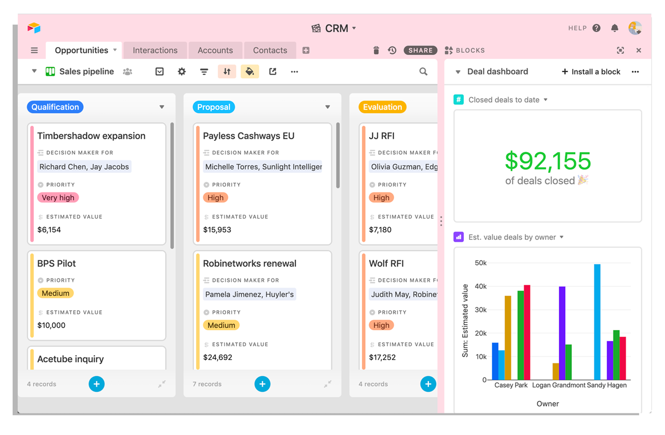This screenshot has width=665, height=435.
Task: Open the color paint bucket icon
Action: [x=250, y=72]
